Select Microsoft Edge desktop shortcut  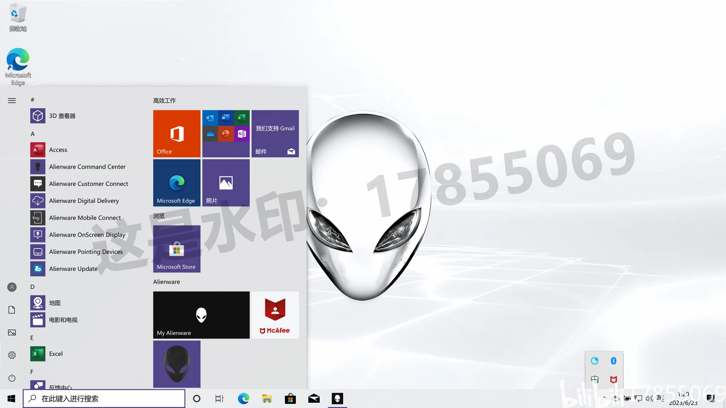[x=18, y=66]
